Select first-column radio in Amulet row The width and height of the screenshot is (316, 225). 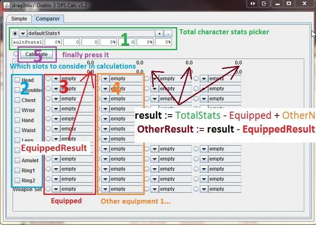coord(48,159)
